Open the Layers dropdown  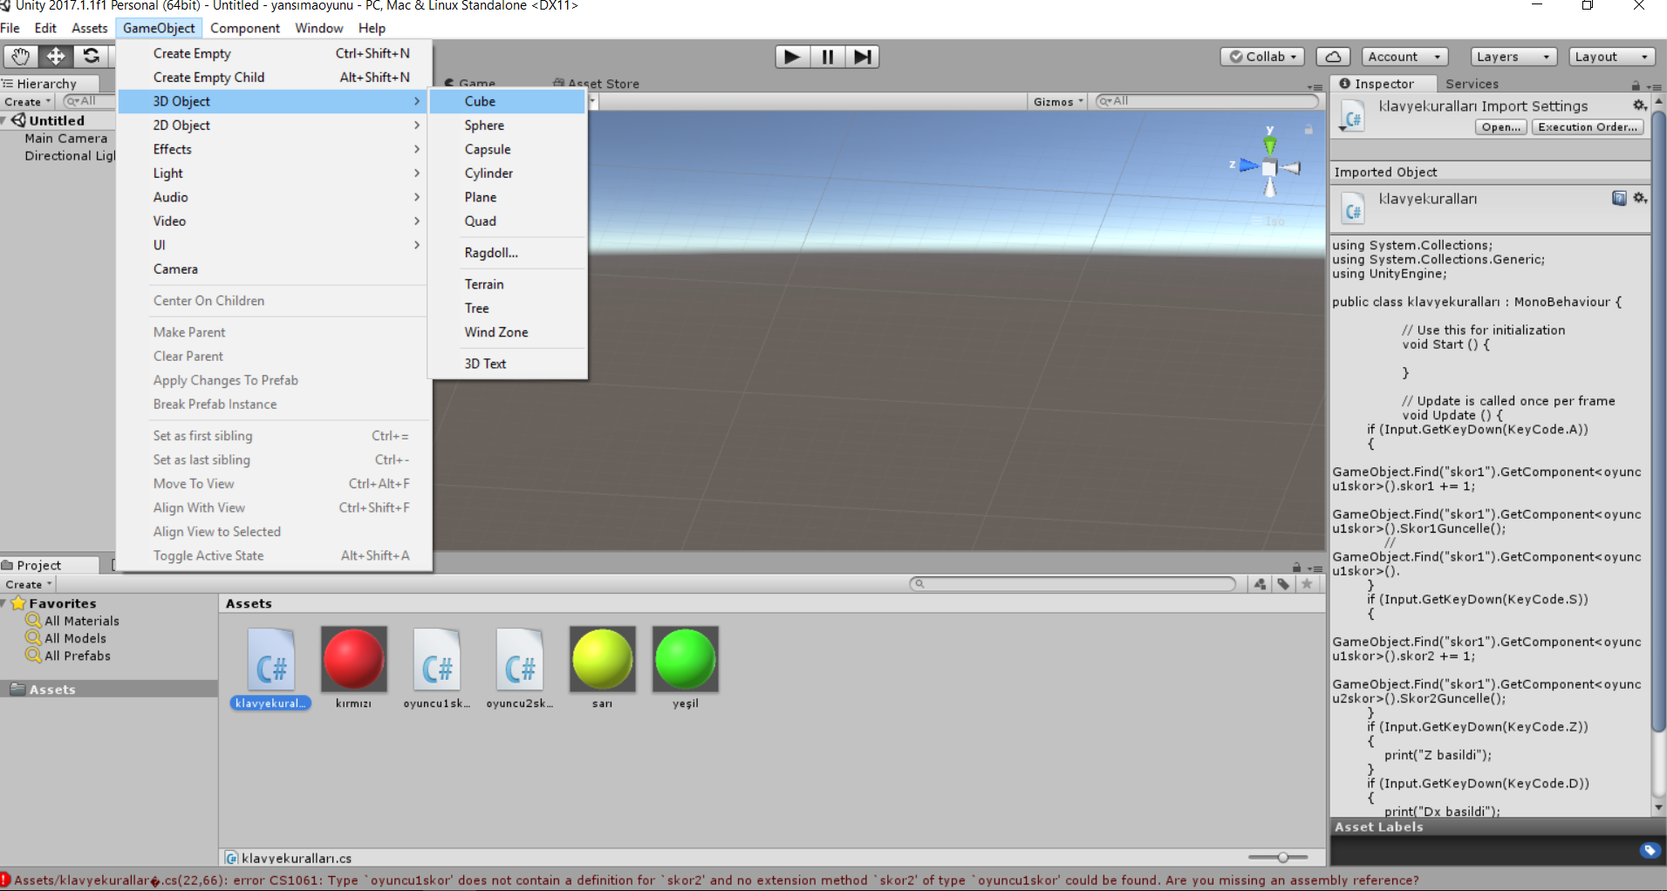click(1513, 57)
